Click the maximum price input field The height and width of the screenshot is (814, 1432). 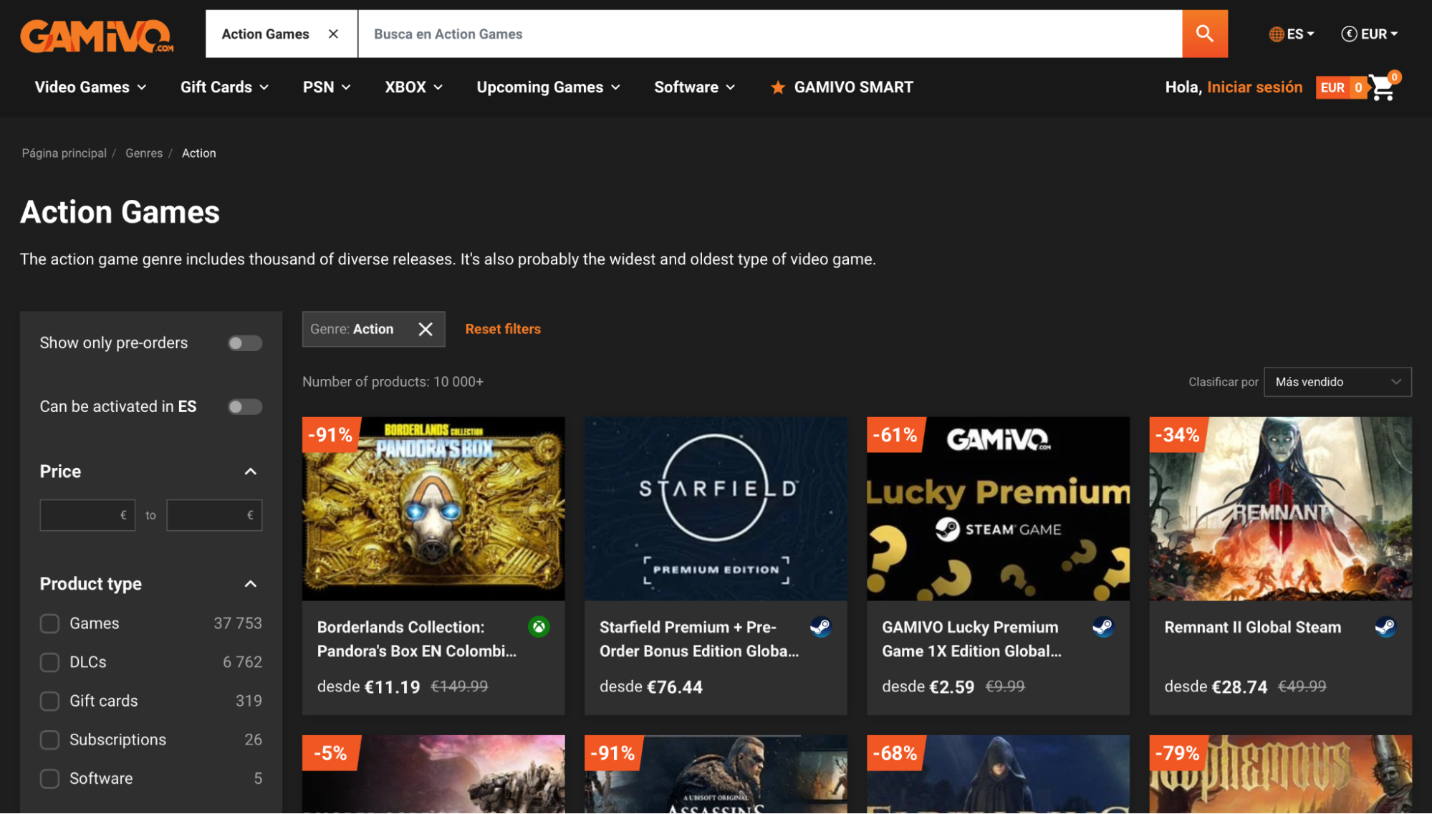(214, 515)
